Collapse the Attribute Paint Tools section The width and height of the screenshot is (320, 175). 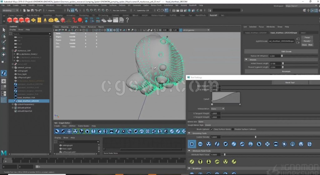(189, 151)
